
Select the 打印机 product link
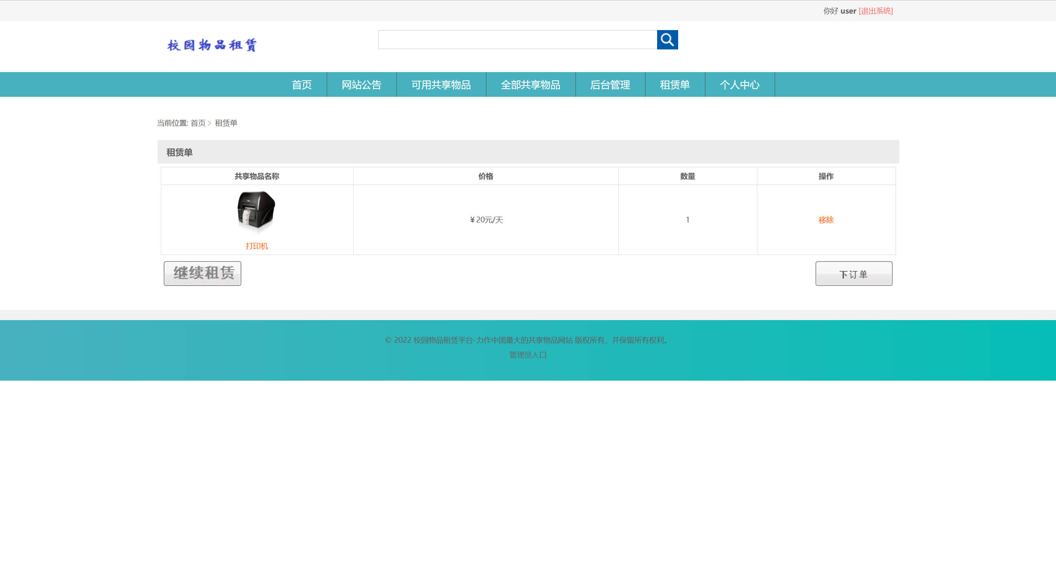point(257,246)
